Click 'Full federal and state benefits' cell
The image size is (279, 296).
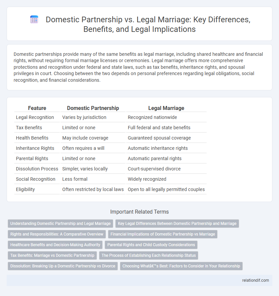tap(159, 128)
